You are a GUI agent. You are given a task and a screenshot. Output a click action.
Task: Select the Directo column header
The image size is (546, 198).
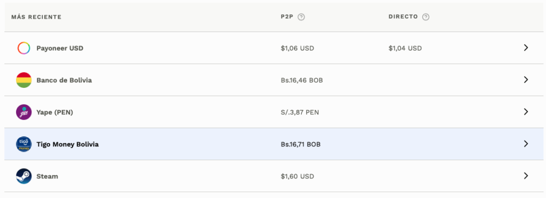[403, 16]
